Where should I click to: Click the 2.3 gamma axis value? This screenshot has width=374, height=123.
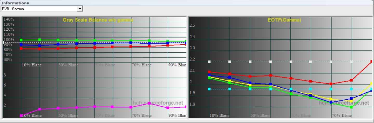(x=192, y=48)
